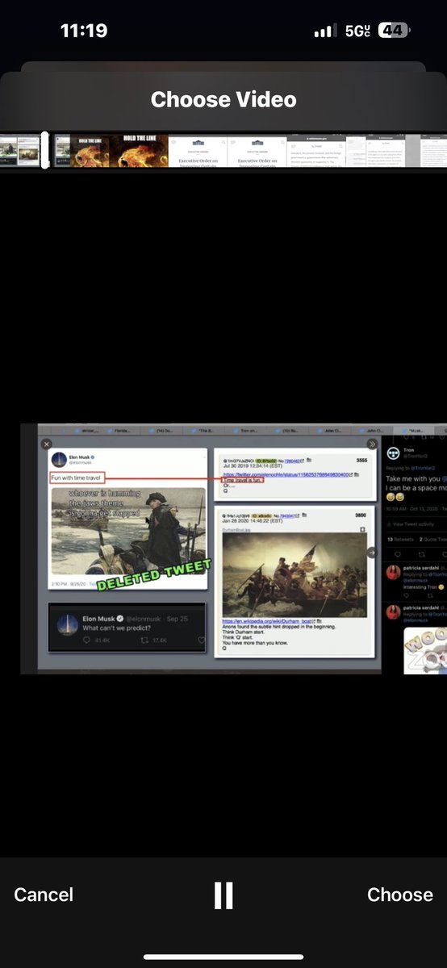Click the boxed 'Fun with time travel' text
447x968 pixels.
click(77, 478)
